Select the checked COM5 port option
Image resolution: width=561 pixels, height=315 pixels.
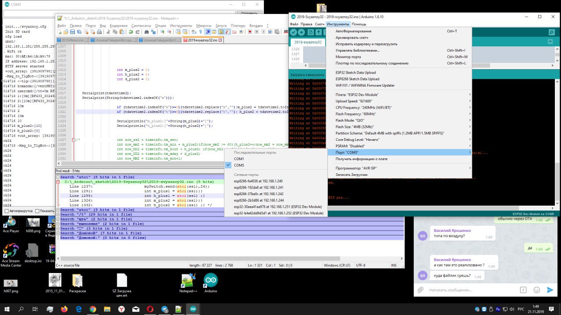239,165
